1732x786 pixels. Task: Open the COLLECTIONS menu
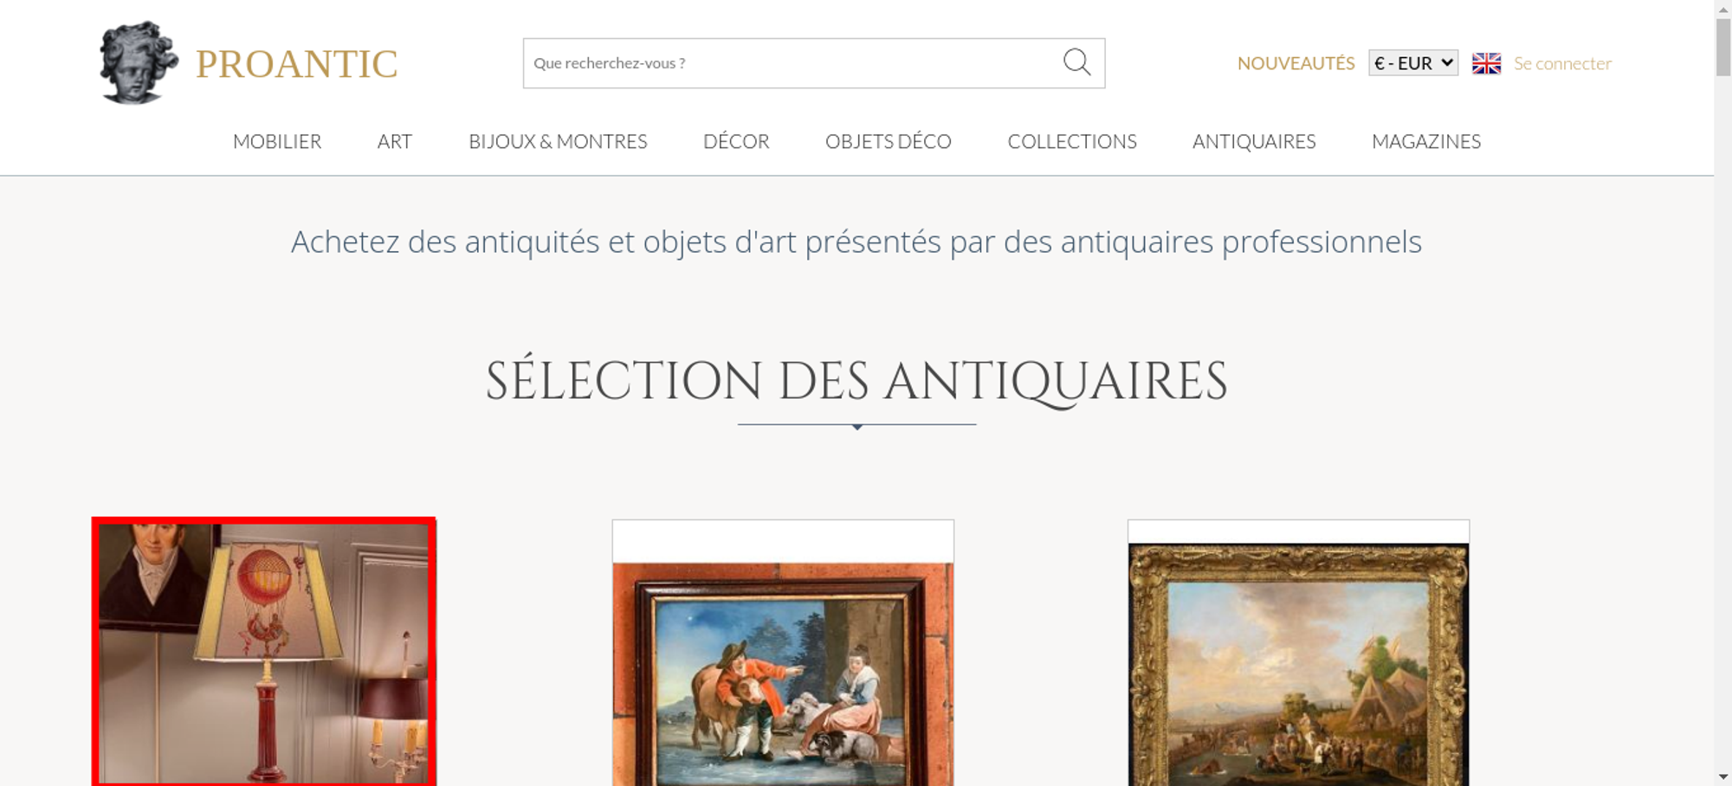pyautogui.click(x=1072, y=141)
